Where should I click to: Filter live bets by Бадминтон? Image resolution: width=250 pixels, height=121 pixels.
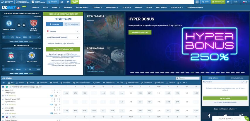147,83
